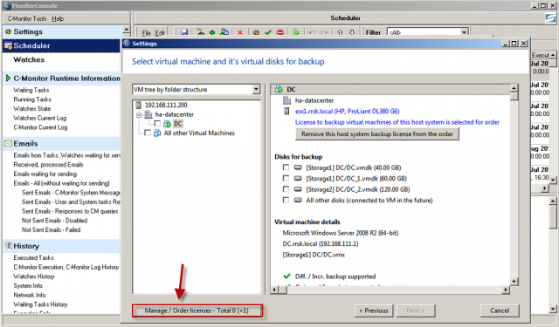Click the yellow gear settings icon in toolbar

click(256, 32)
